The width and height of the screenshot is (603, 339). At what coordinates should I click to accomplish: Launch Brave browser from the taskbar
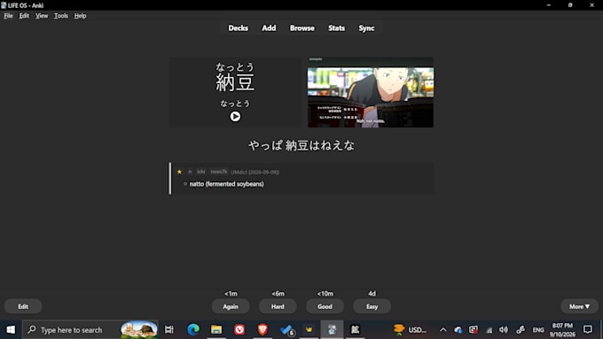[262, 329]
